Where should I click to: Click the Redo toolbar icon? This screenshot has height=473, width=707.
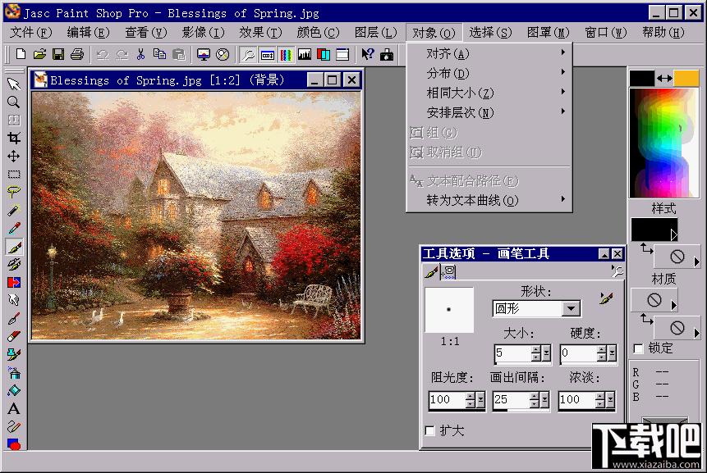pyautogui.click(x=122, y=54)
